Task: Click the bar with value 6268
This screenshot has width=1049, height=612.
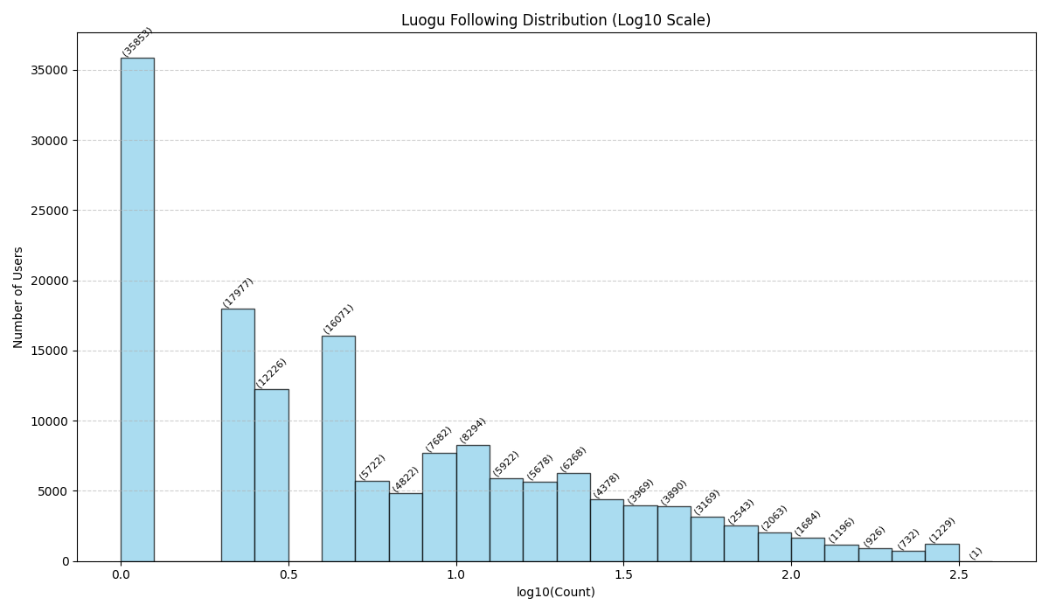Action: 573,517
